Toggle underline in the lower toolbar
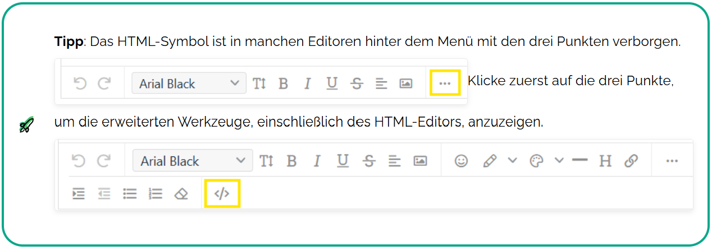 point(343,161)
